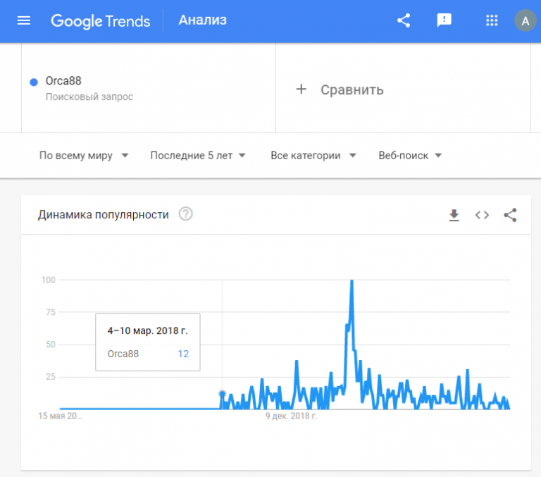Click the Сравнить add comparison button

[340, 89]
